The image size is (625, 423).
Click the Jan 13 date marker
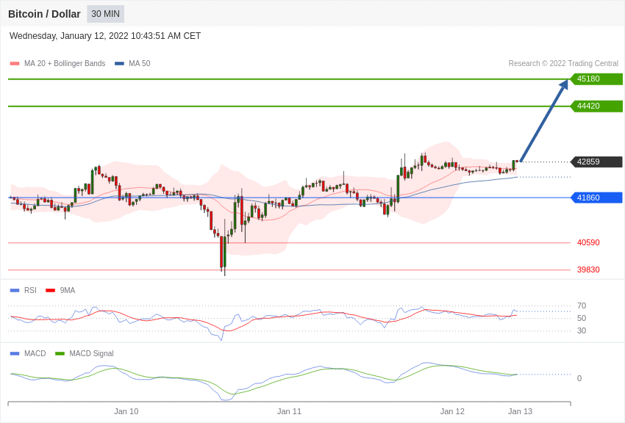[520, 411]
